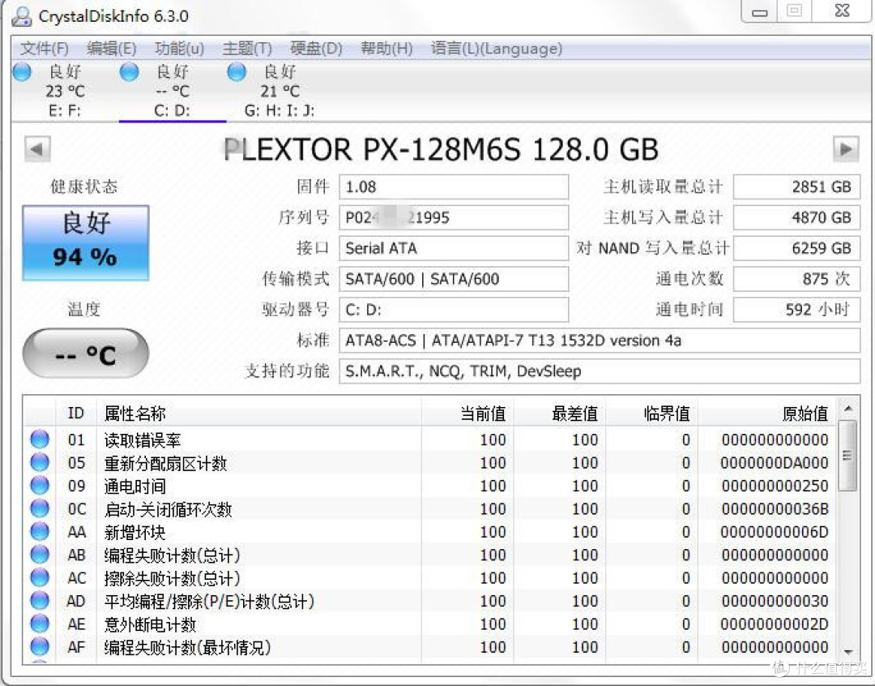Viewport: 875px width, 686px height.
Task: Go to next disk with right arrow
Action: click(x=846, y=149)
